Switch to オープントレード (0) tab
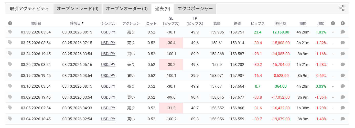 [78, 9]
